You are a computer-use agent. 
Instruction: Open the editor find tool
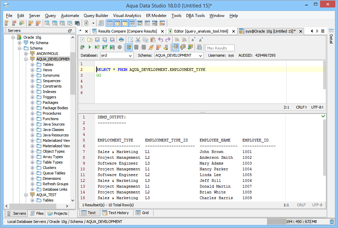tap(178, 40)
